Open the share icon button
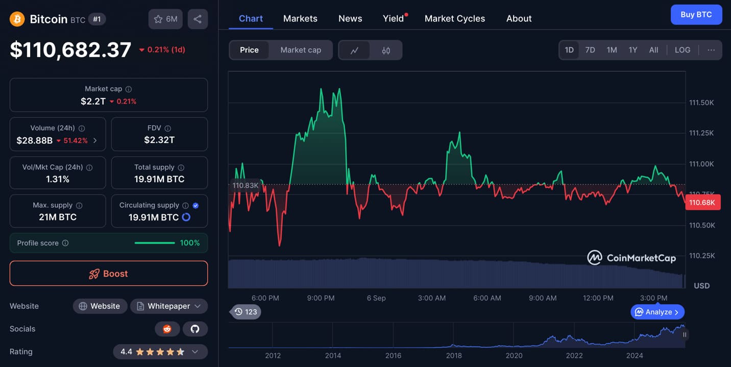Viewport: 731px width, 367px height. click(198, 19)
